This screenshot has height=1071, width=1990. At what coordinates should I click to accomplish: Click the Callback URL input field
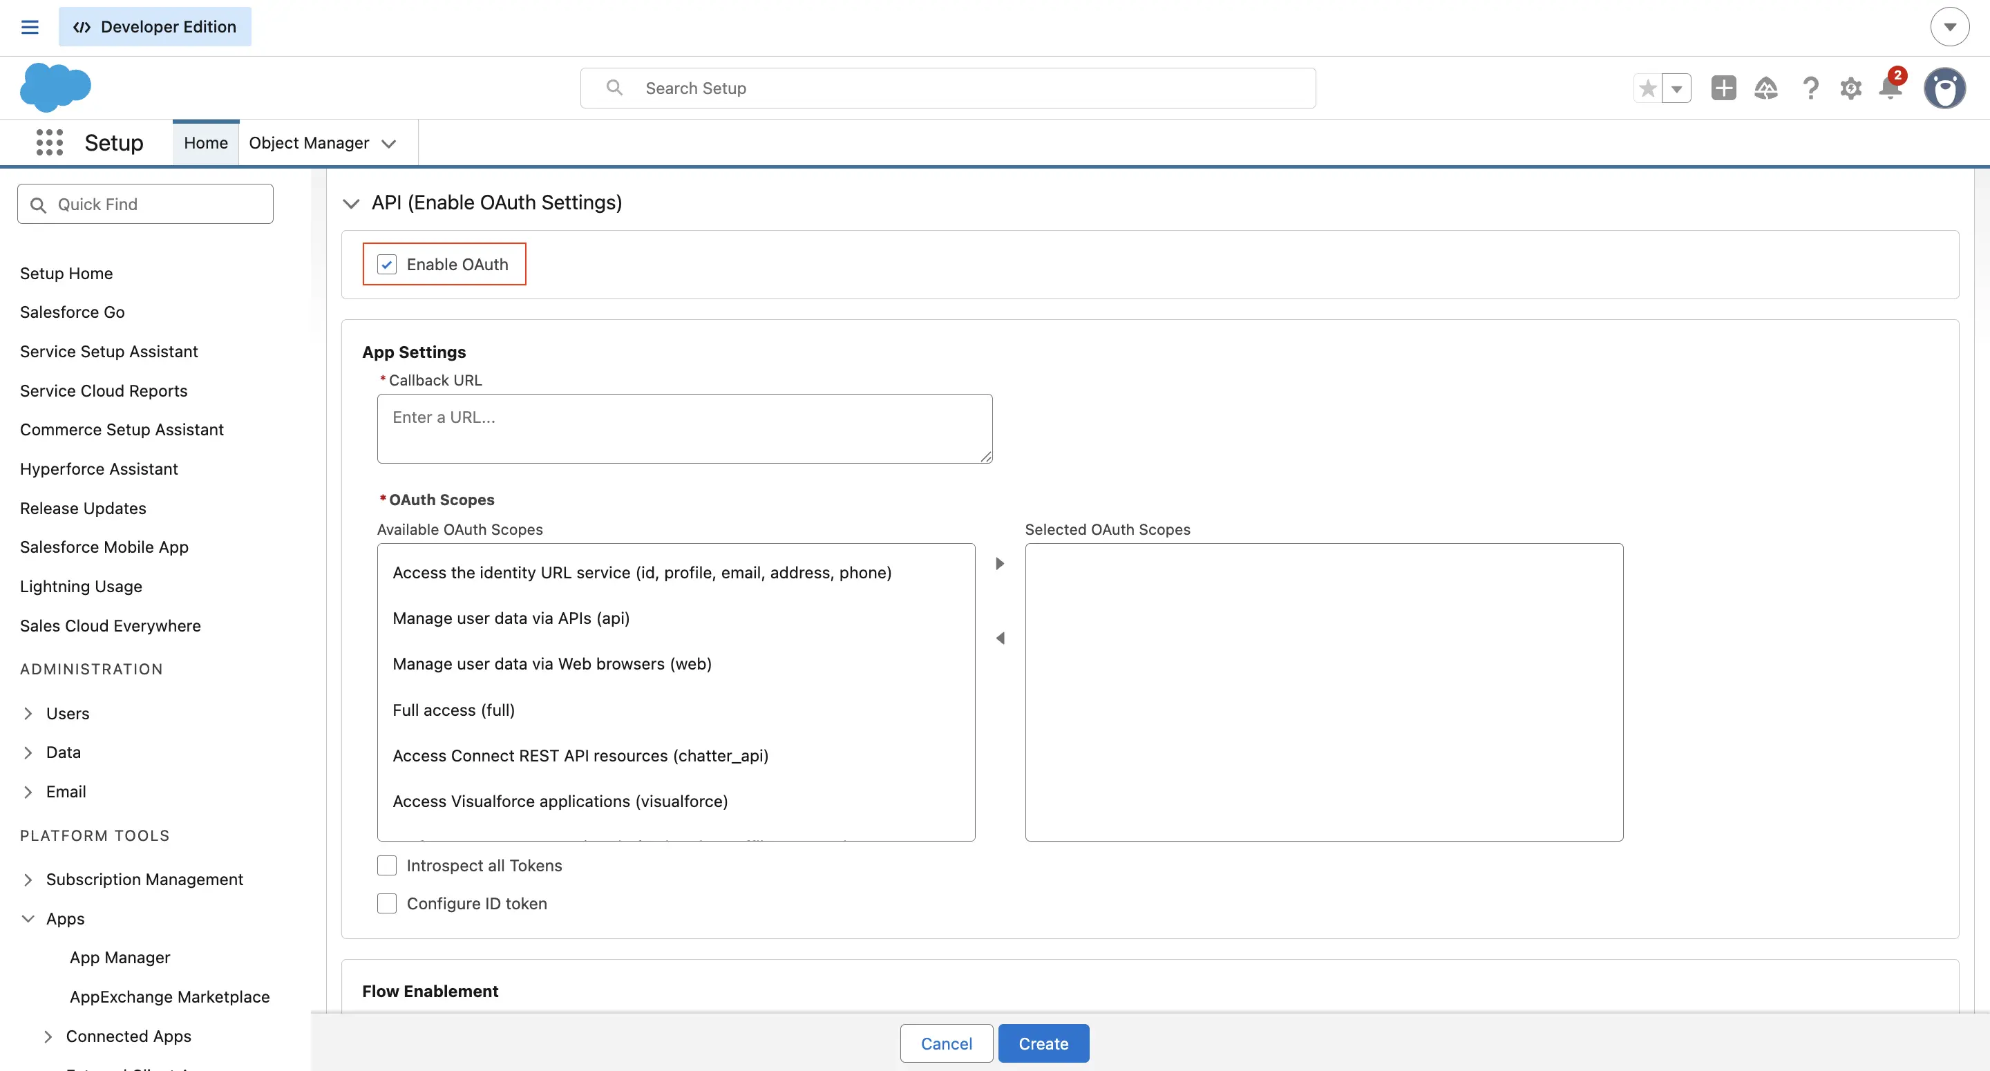click(685, 428)
